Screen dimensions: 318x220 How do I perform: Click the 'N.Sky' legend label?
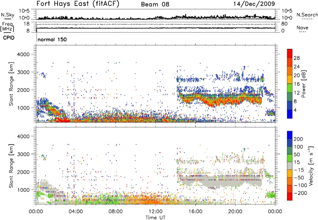pos(8,15)
